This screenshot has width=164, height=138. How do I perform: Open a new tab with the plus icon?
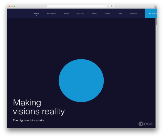click(x=155, y=7)
